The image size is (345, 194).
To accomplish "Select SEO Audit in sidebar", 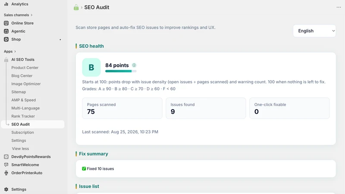I will coord(33,124).
